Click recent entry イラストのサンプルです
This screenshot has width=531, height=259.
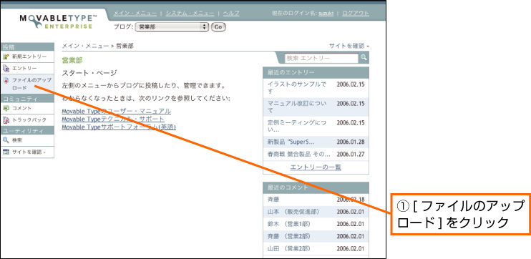(x=297, y=88)
